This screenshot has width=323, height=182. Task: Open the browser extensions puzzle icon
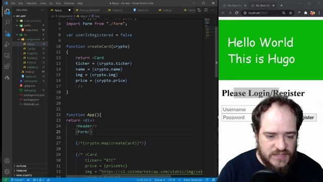pyautogui.click(x=306, y=13)
